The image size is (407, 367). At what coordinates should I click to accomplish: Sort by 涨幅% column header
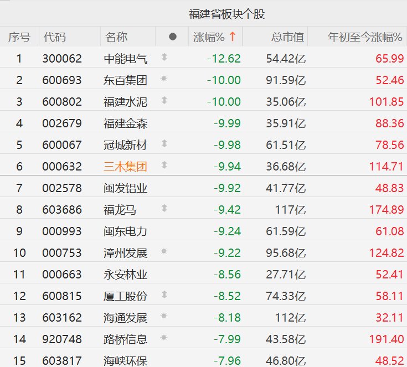pos(214,37)
